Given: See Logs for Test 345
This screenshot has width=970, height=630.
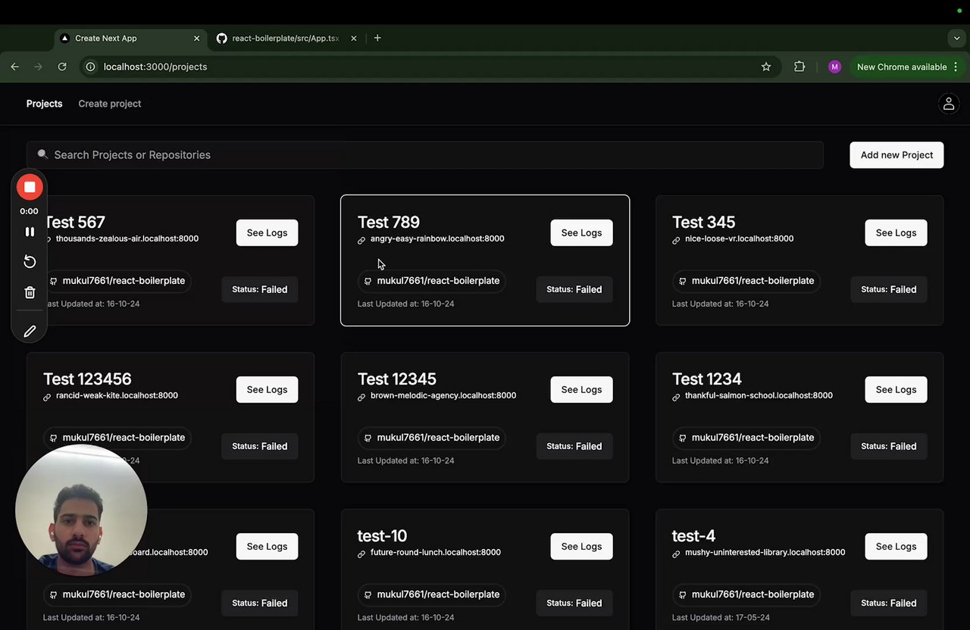Looking at the screenshot, I should click(x=896, y=232).
